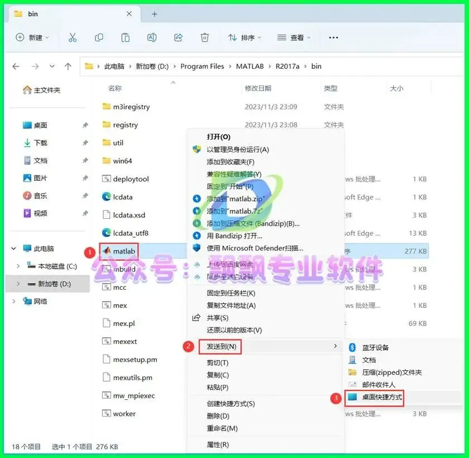The height and width of the screenshot is (458, 469).
Task: Click the Cut scissors icon in toolbar
Action: pyautogui.click(x=73, y=37)
